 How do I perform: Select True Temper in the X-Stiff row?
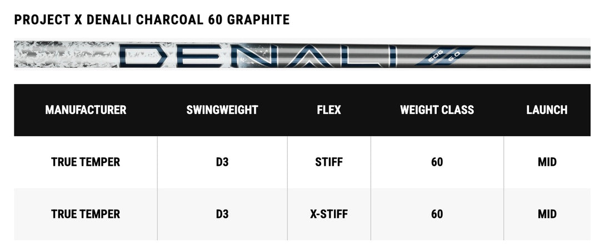pos(86,214)
